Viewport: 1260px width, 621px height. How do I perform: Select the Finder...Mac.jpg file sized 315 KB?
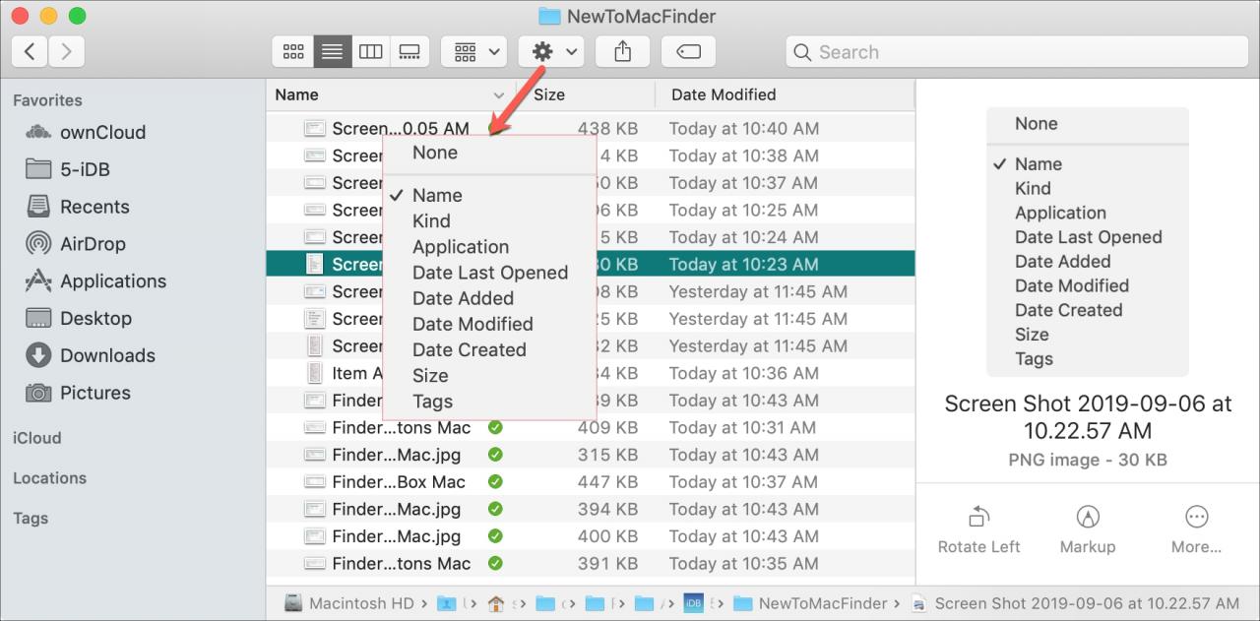click(591, 455)
